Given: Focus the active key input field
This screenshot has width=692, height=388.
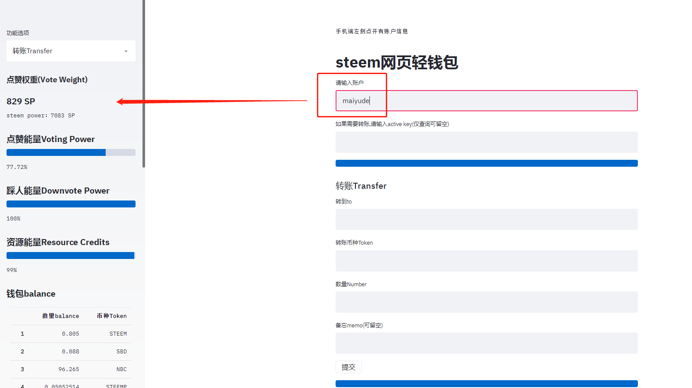Looking at the screenshot, I should pyautogui.click(x=486, y=142).
